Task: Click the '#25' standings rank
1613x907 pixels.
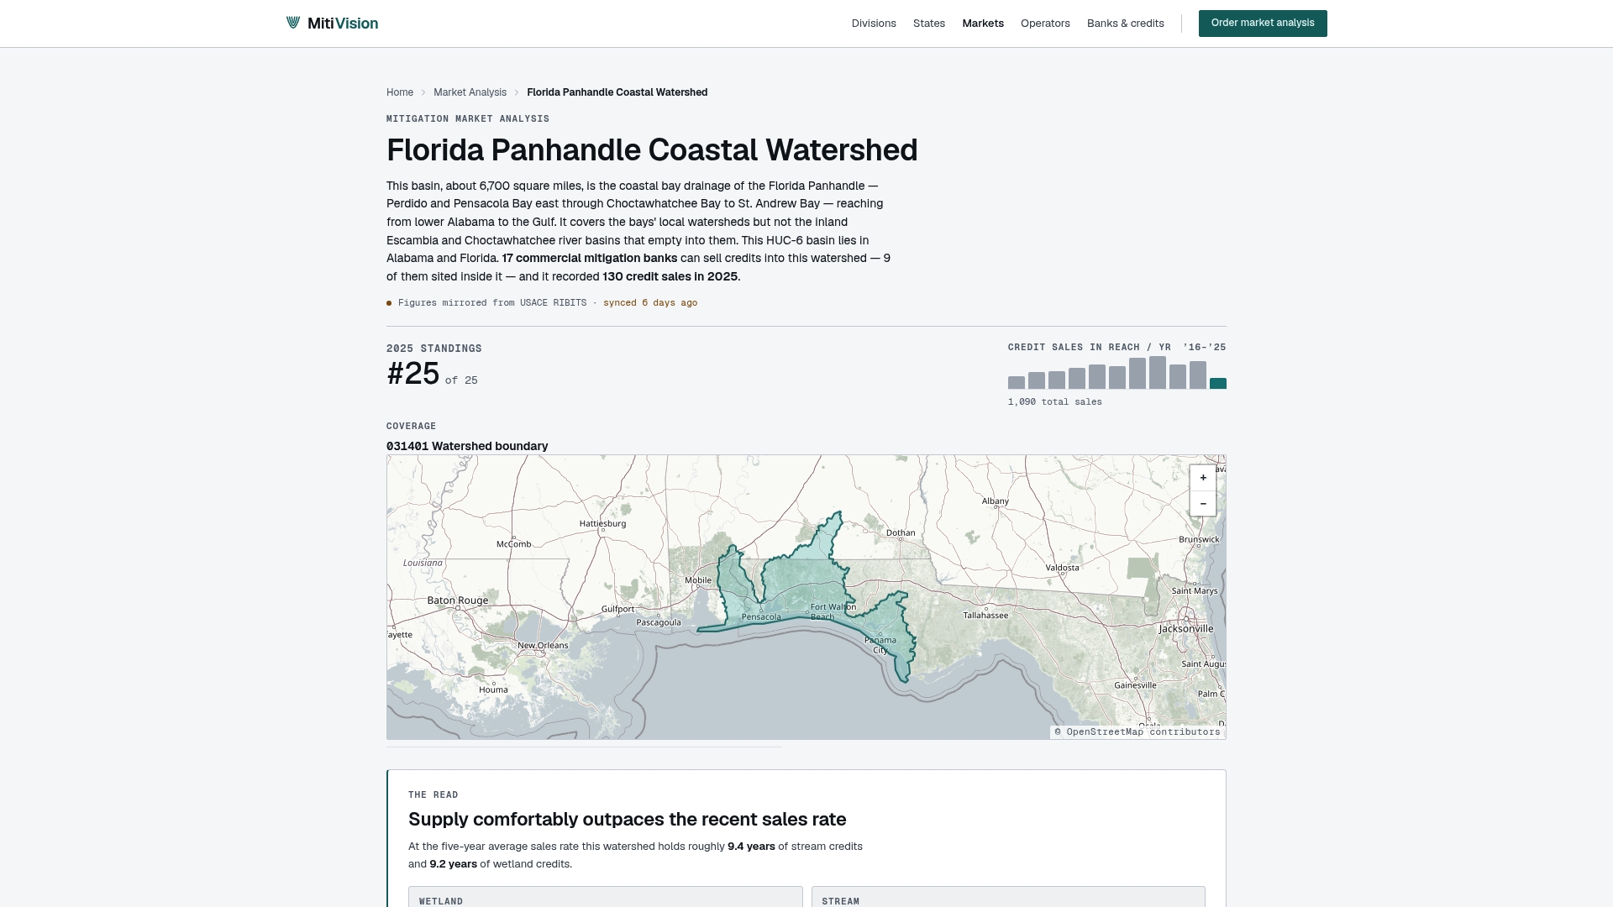Action: [412, 374]
